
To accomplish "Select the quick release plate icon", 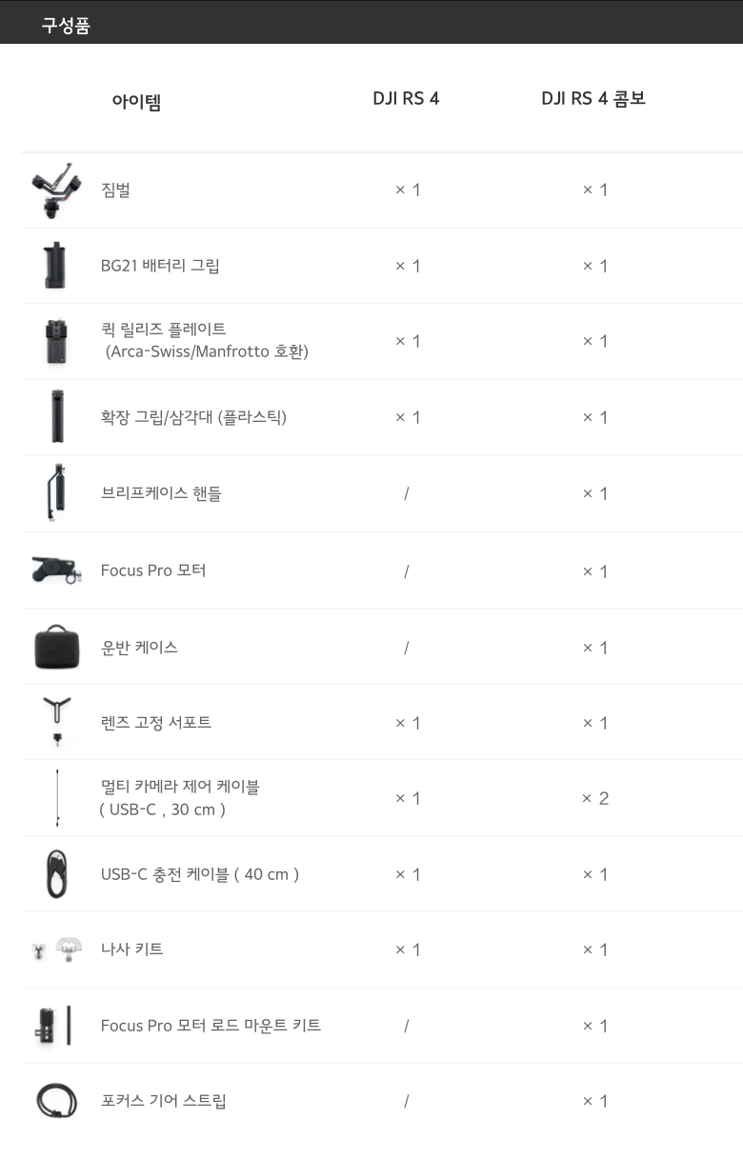I will [56, 341].
